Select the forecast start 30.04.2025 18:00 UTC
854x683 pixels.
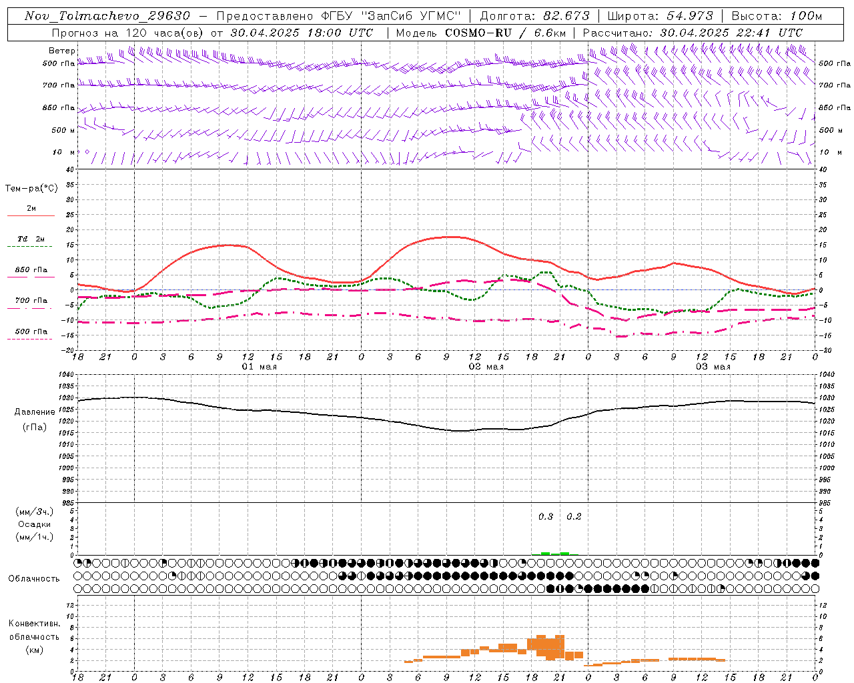point(302,33)
